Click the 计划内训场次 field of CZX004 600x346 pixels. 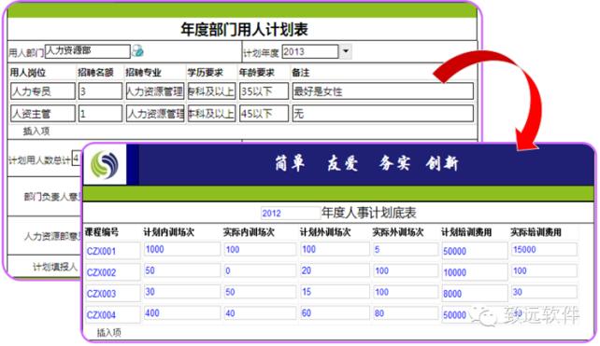click(x=182, y=313)
